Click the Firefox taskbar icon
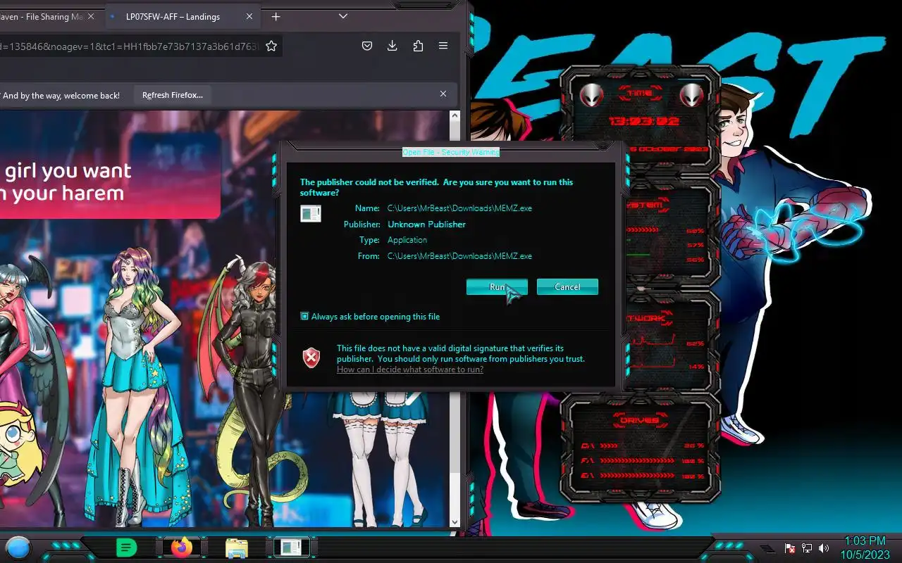The width and height of the screenshot is (902, 563). tap(182, 547)
